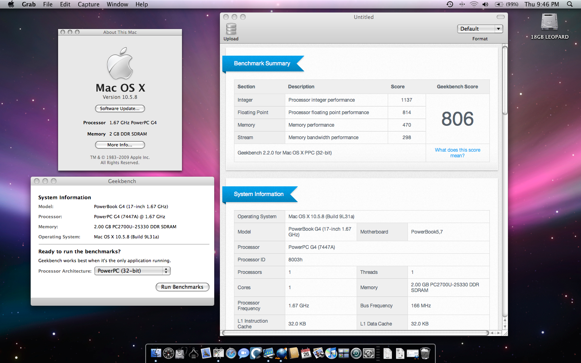Open the Grab application menu

pyautogui.click(x=29, y=4)
